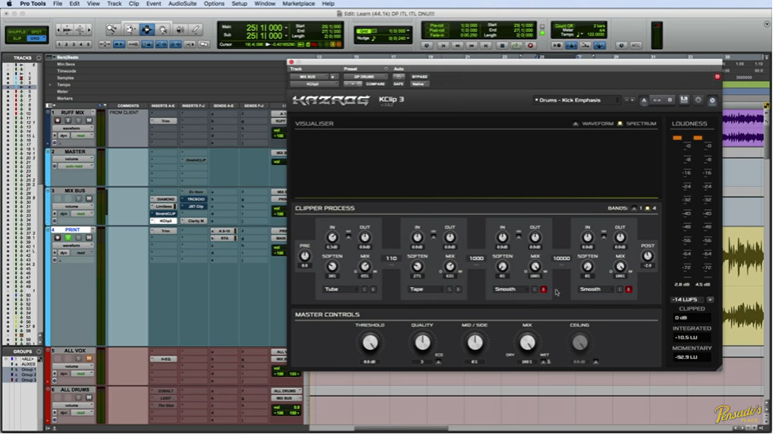Select the Zoomer tool in toolbar
This screenshot has height=435, width=773.
[x=112, y=29]
